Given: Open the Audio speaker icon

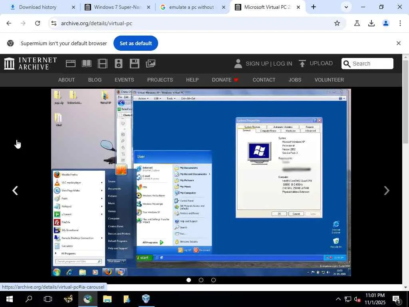Looking at the screenshot, I should [x=118, y=64].
